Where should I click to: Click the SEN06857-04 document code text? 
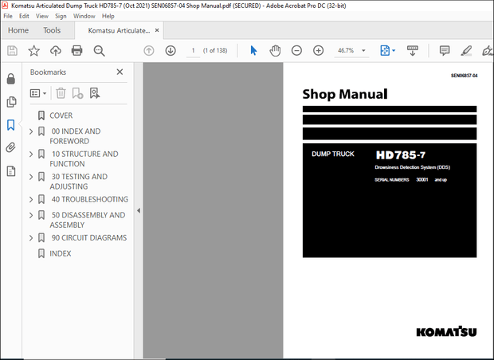pos(464,76)
